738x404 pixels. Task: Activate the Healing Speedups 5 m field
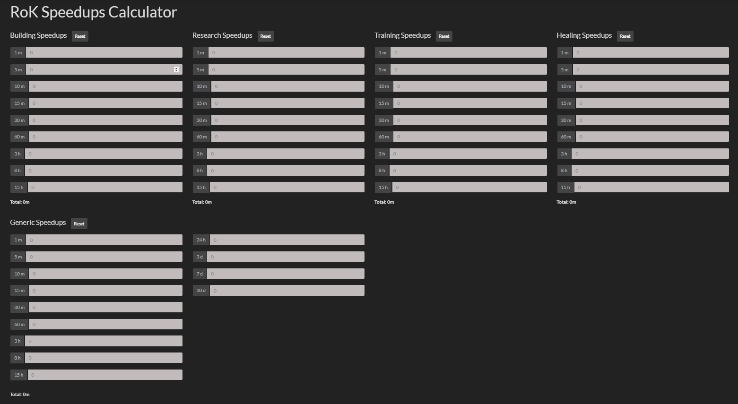(651, 69)
